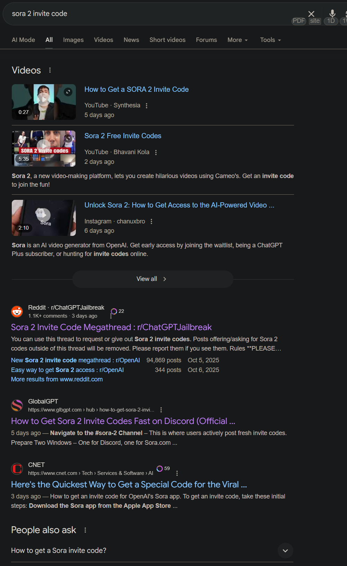The image size is (347, 566).
Task: Open the Tools dropdown
Action: [270, 40]
